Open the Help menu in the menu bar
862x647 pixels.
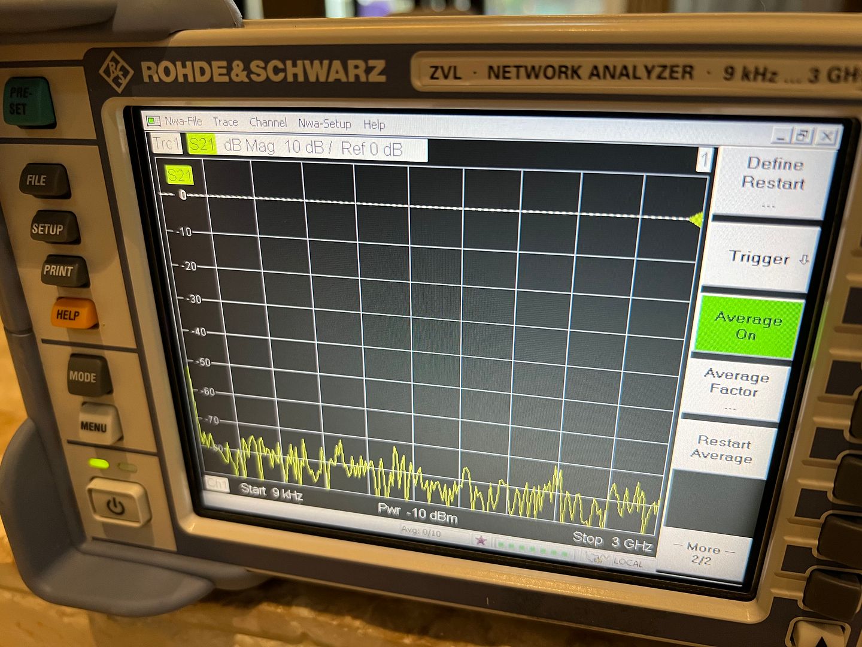(374, 125)
